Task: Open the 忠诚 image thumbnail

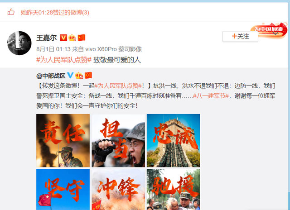Action: (x=173, y=141)
